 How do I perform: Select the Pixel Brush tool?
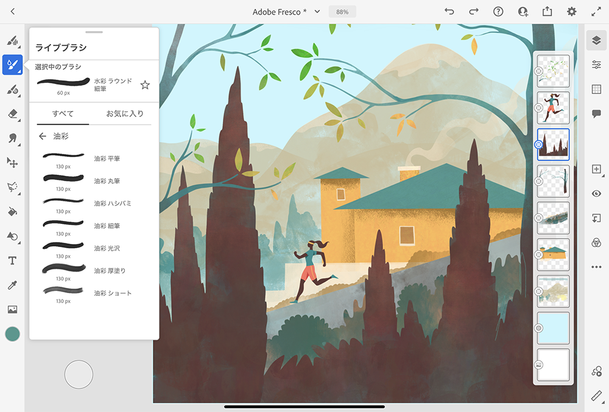(x=12, y=41)
